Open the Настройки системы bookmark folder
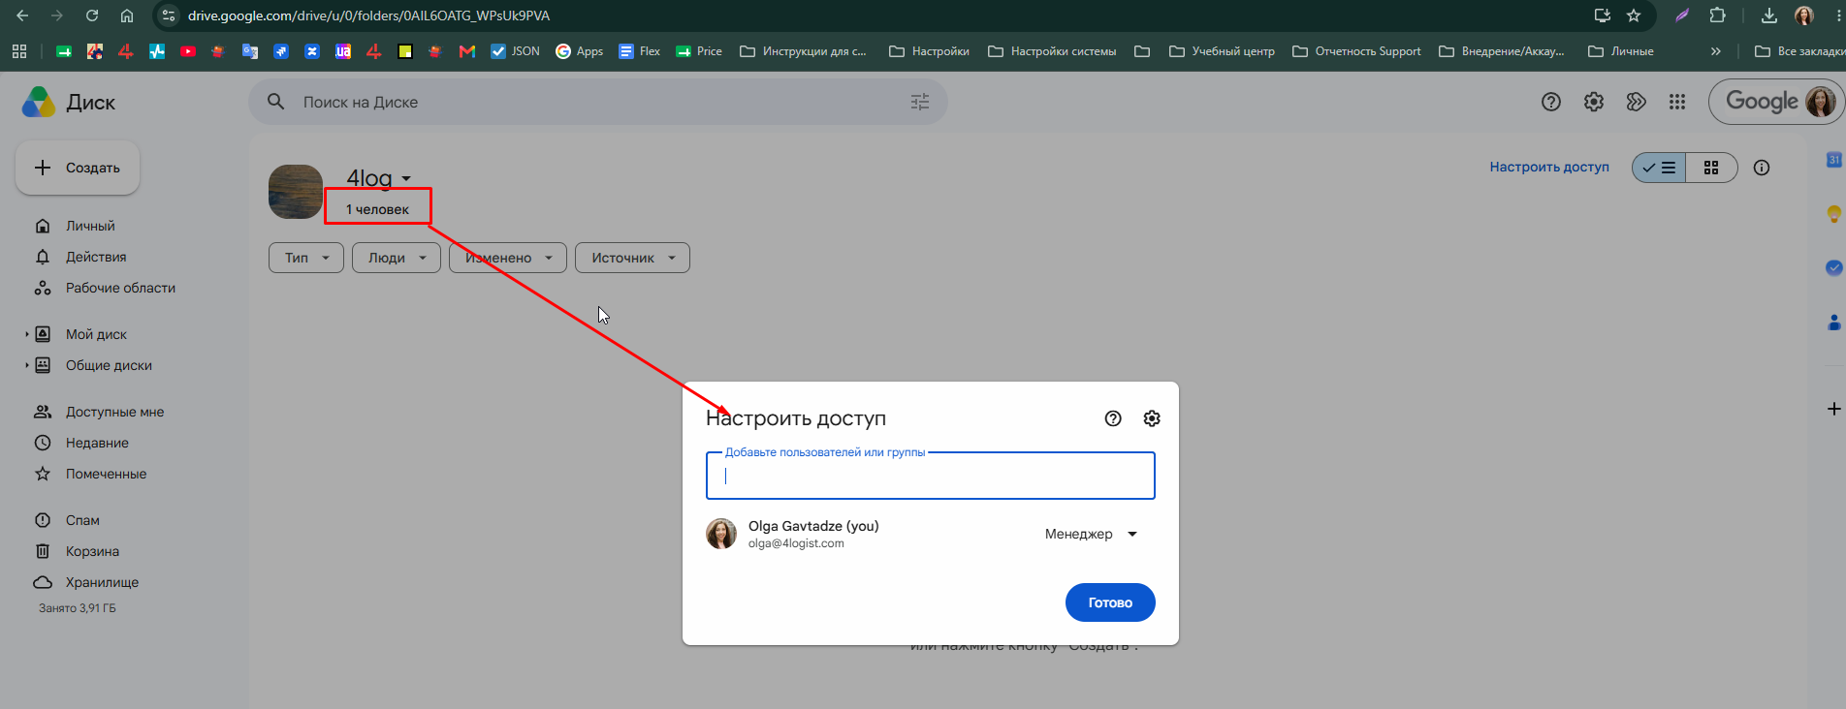Viewport: 1846px width, 709px height. pyautogui.click(x=1052, y=51)
